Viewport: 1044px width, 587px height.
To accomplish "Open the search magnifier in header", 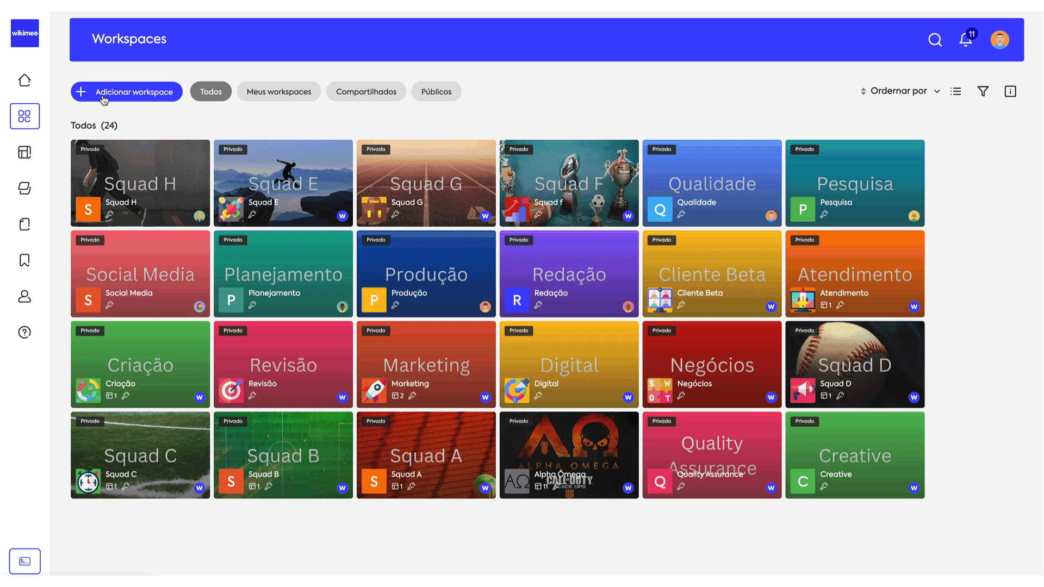I will (x=935, y=40).
